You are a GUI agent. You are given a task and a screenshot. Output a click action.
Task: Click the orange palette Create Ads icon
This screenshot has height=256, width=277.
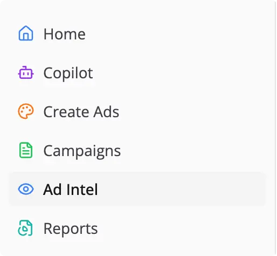(26, 111)
